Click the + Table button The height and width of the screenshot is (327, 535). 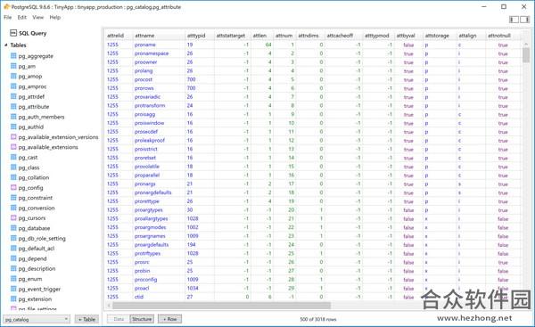[86, 319]
